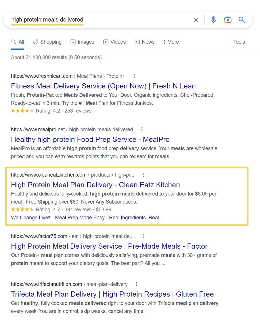Open three-dot menu for Clean Eatz result
The image size is (260, 325).
(x=143, y=175)
